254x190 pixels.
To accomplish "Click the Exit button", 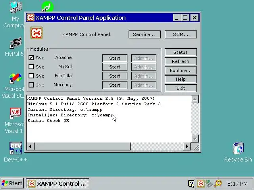I will click(x=181, y=88).
